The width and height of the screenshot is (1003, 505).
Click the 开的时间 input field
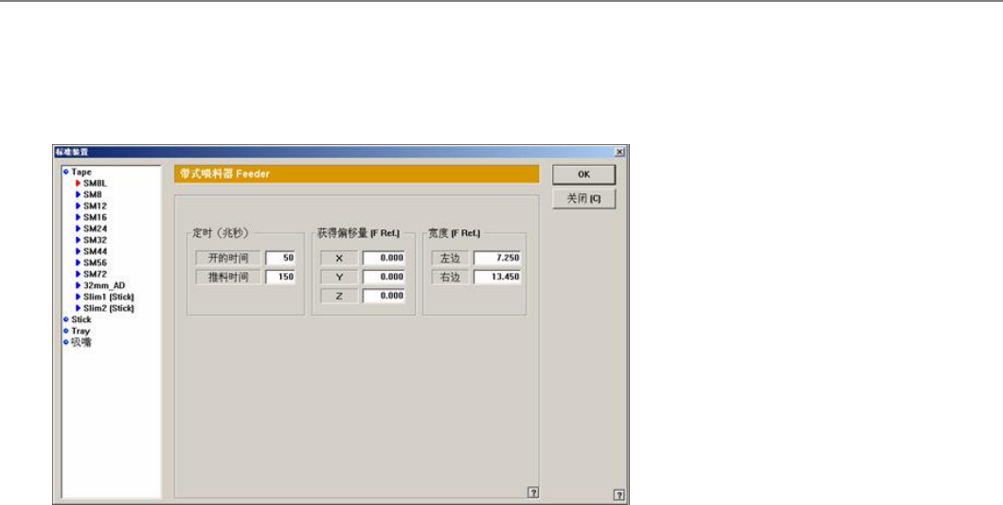[x=280, y=258]
